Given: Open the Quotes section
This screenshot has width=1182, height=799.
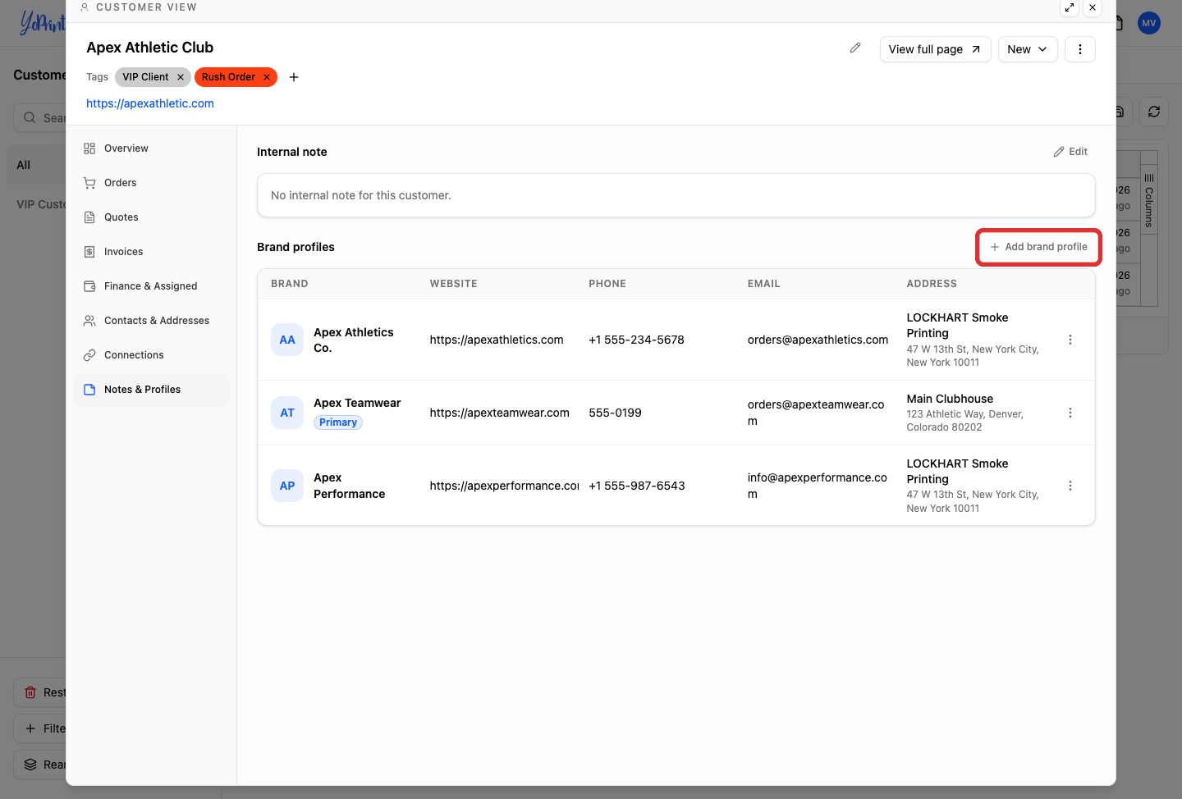Looking at the screenshot, I should pos(152,217).
